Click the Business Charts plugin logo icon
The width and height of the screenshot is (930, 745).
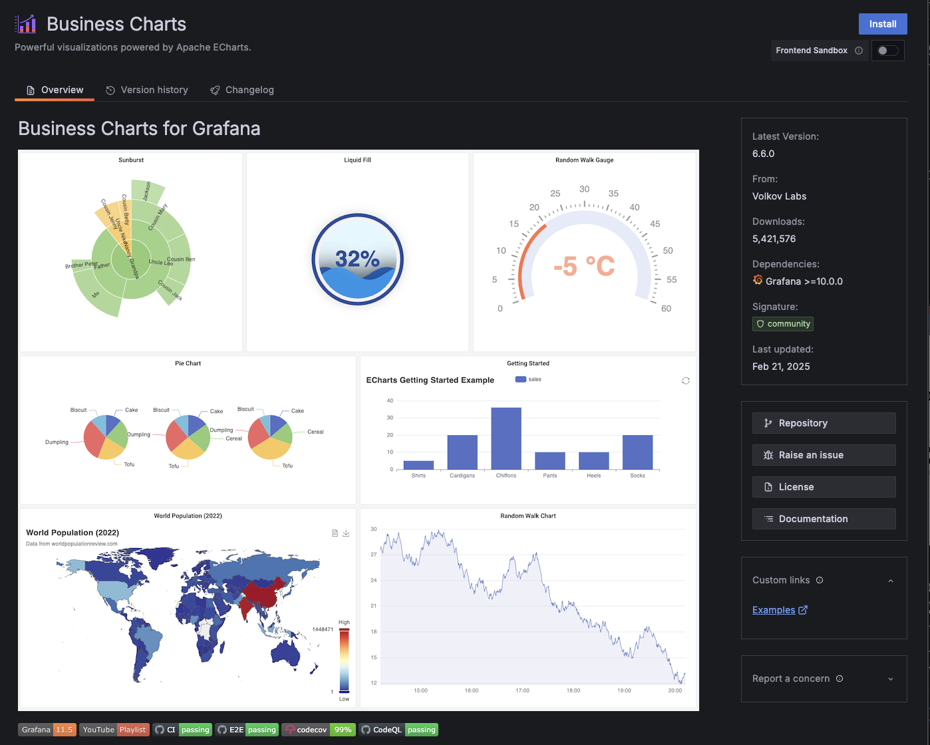tap(26, 24)
